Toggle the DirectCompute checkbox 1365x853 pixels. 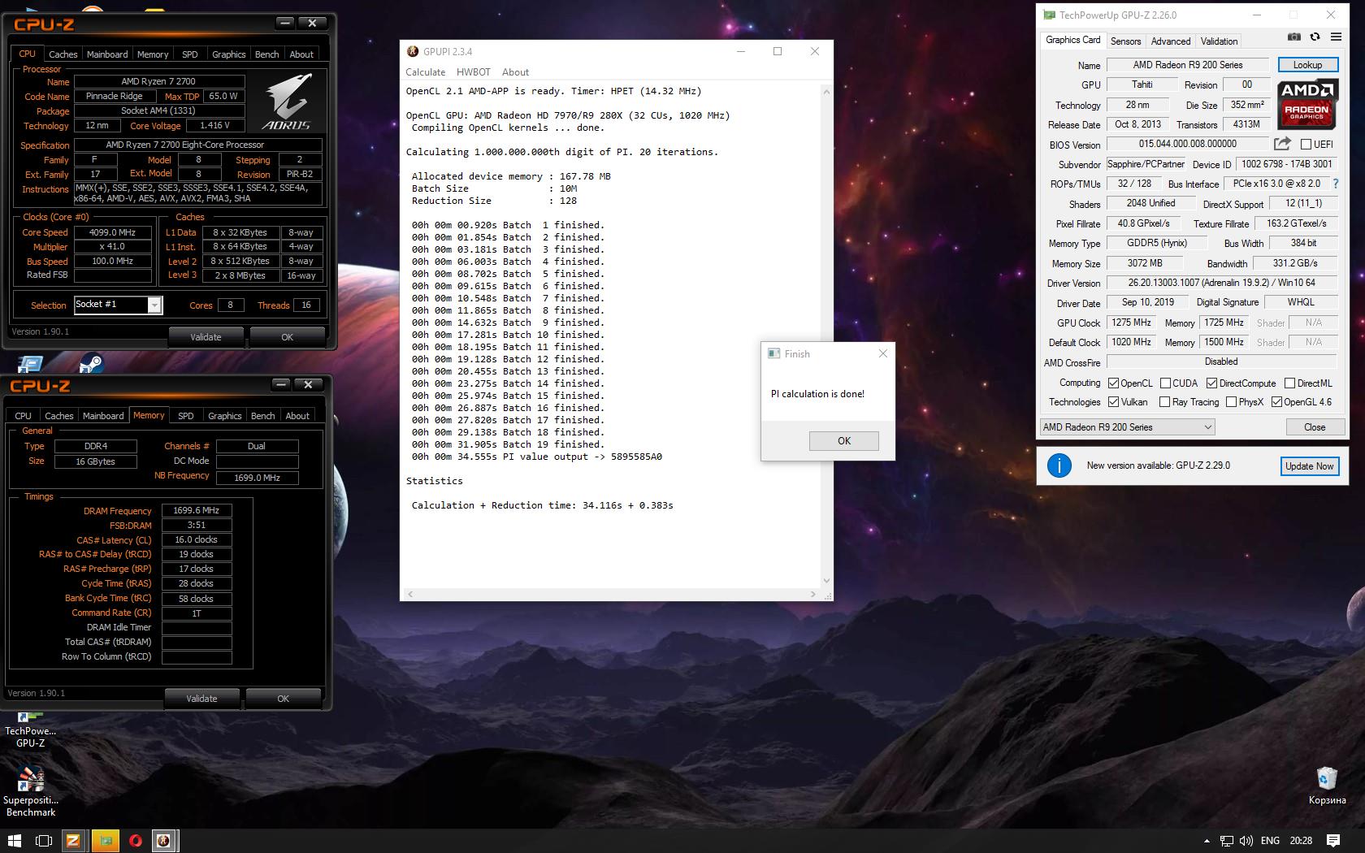(x=1211, y=383)
